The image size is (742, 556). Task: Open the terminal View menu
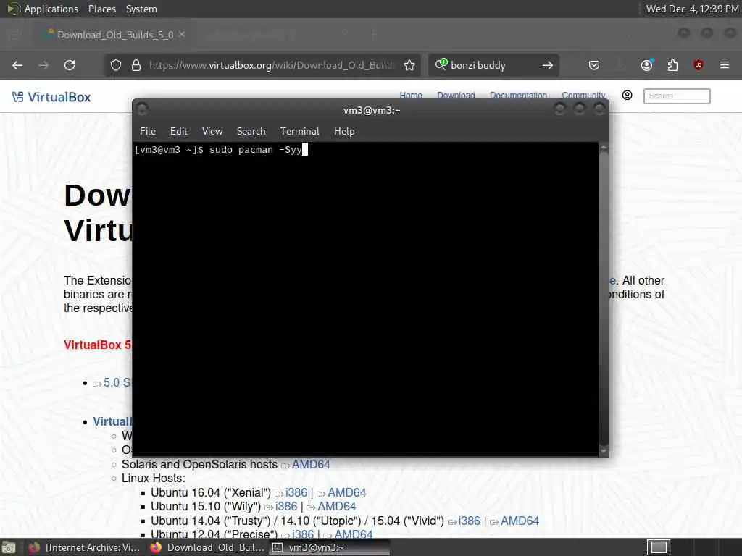212,132
